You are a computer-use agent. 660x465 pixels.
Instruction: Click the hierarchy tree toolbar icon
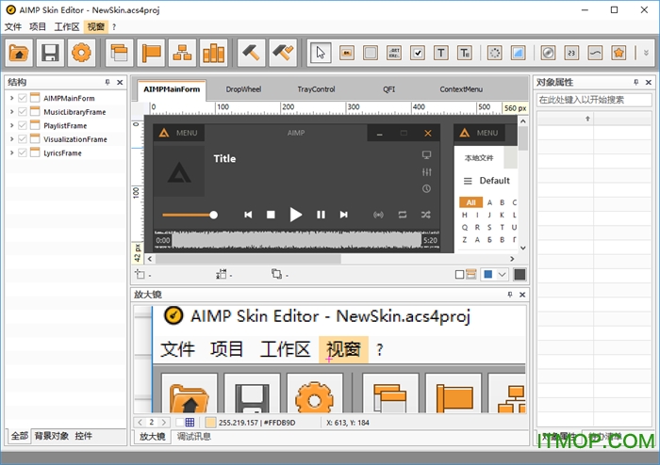tap(183, 53)
